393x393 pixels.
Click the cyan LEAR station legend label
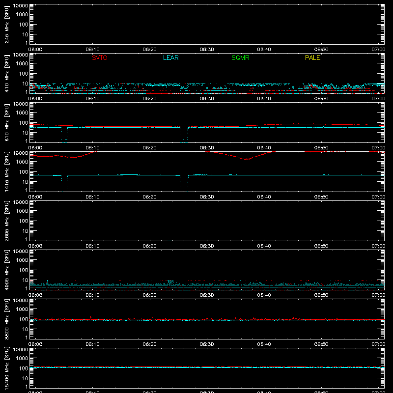click(170, 57)
